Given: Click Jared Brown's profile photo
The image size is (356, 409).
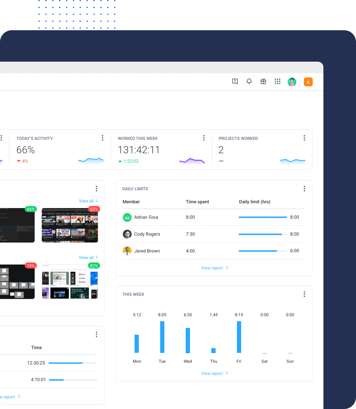Looking at the screenshot, I should pyautogui.click(x=127, y=251).
